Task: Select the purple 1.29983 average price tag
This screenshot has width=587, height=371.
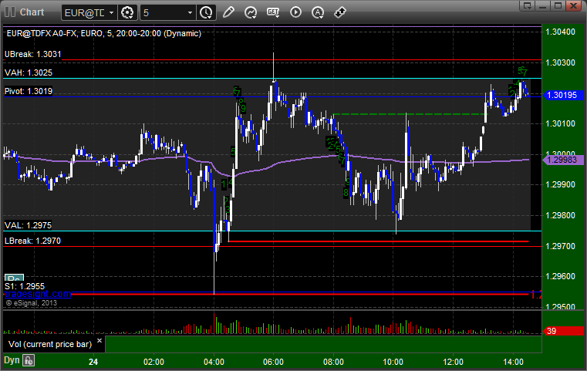Action: pyautogui.click(x=563, y=160)
